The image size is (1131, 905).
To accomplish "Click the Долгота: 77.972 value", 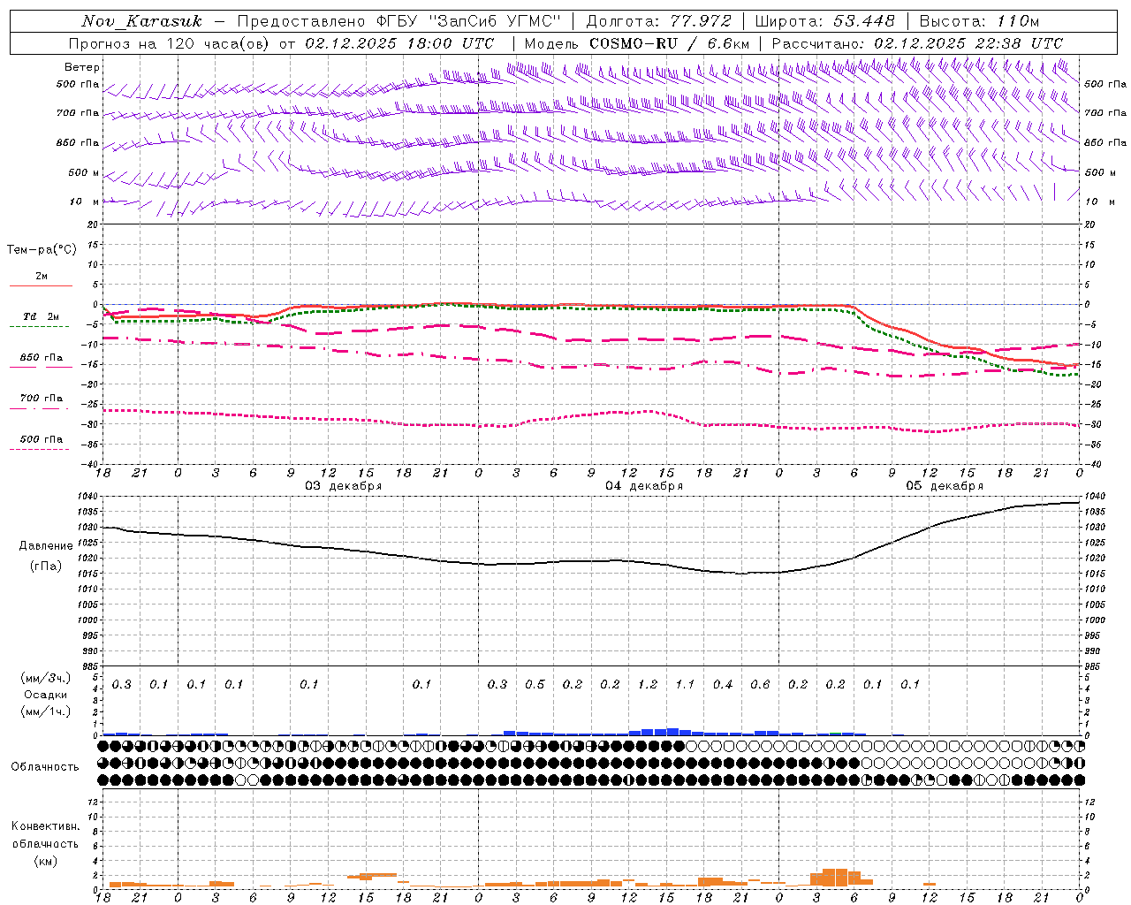I will point(659,21).
